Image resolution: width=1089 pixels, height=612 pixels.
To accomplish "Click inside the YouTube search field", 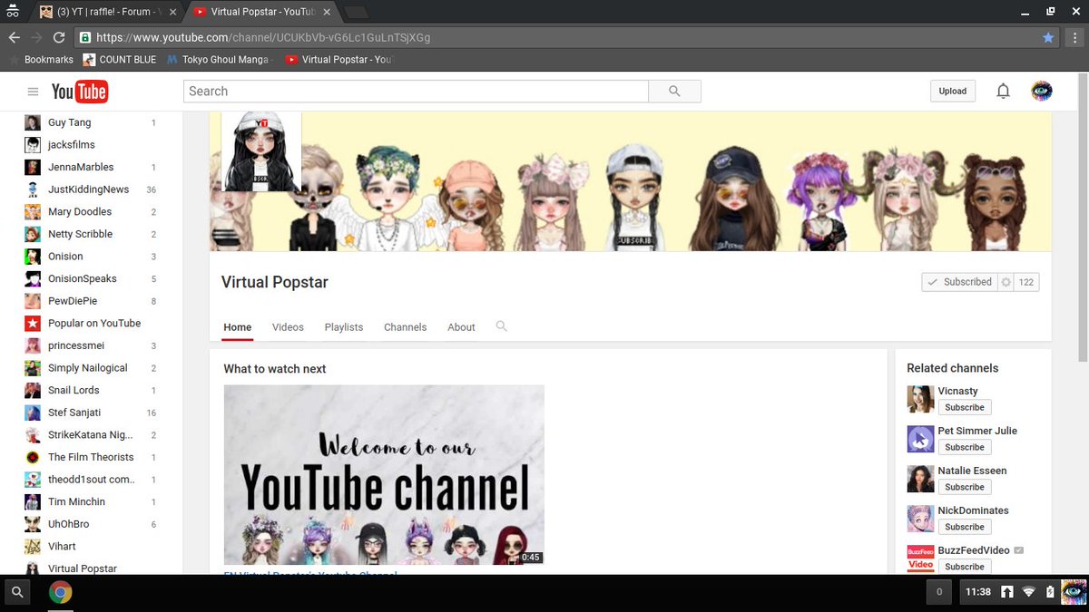I will [416, 92].
